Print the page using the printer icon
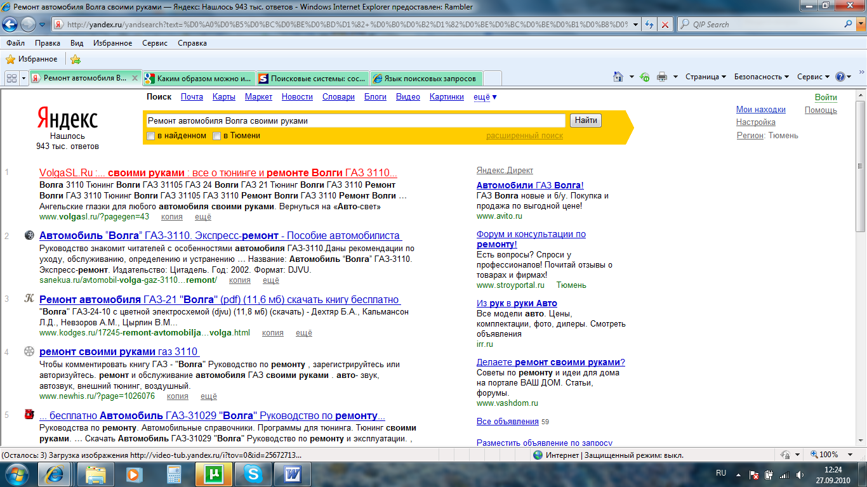Viewport: 867px width, 487px height. [x=662, y=77]
